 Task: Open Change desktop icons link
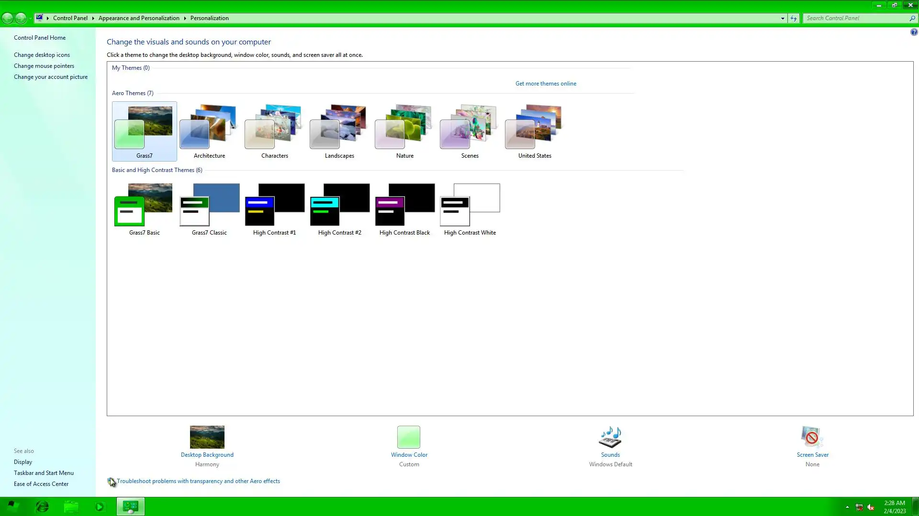click(42, 55)
